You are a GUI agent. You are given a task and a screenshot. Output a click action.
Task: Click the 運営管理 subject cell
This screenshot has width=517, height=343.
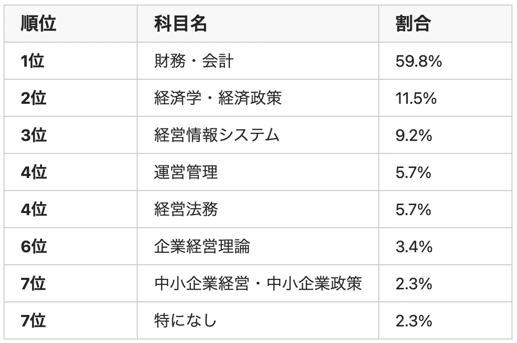click(x=258, y=172)
